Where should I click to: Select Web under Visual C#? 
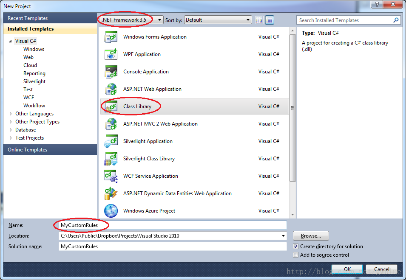pyautogui.click(x=28, y=57)
